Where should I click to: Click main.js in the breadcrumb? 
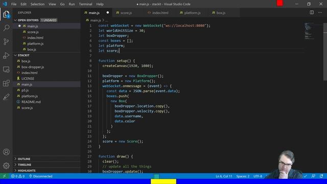click(96, 20)
